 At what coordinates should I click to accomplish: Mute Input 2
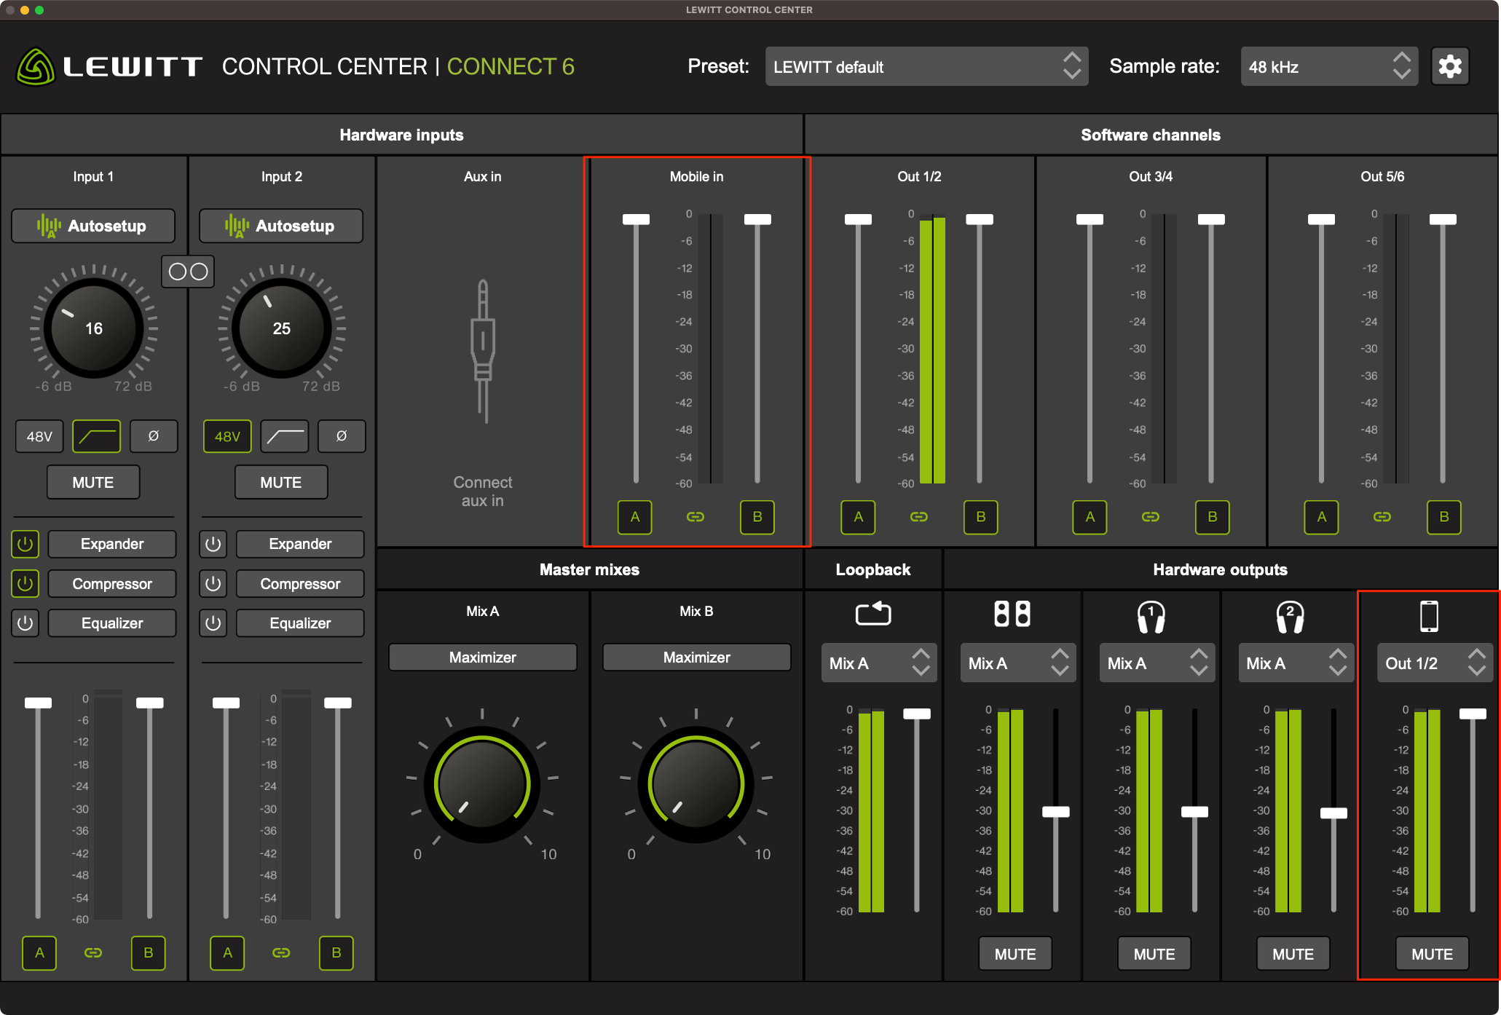point(281,482)
